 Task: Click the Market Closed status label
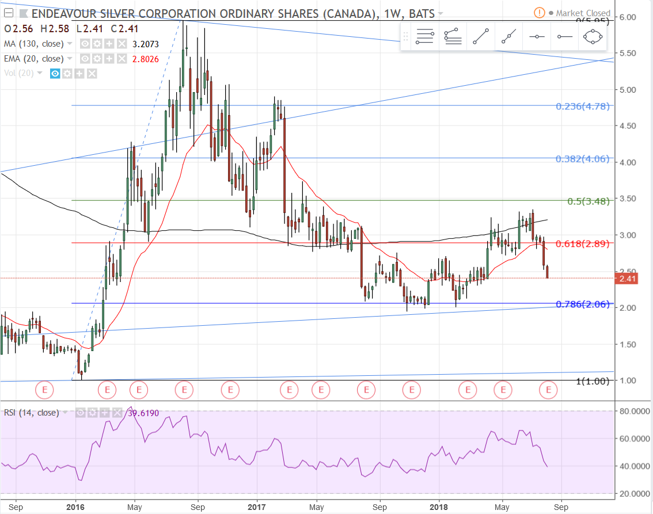[x=583, y=13]
